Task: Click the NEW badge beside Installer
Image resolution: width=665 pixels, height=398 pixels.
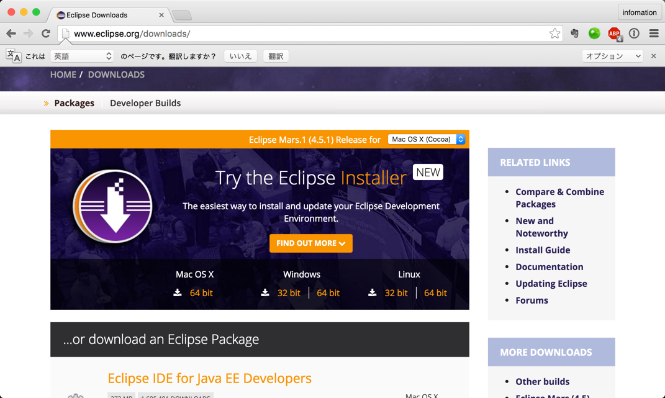Action: point(428,172)
